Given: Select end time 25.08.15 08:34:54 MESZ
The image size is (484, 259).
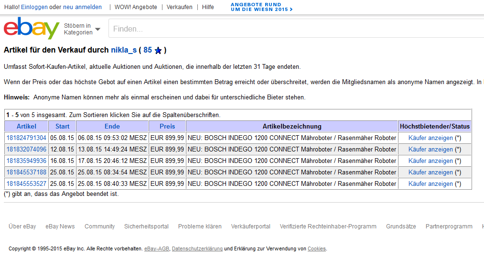Looking at the screenshot, I should tap(112, 172).
